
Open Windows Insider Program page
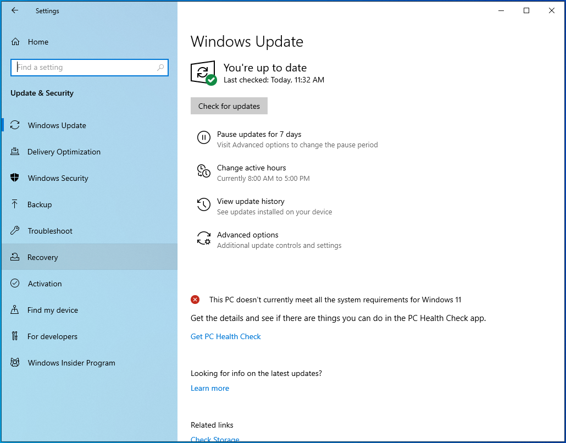tap(90, 363)
